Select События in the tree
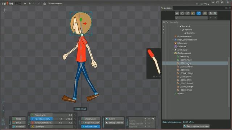232x130 pixels. pos(182,47)
